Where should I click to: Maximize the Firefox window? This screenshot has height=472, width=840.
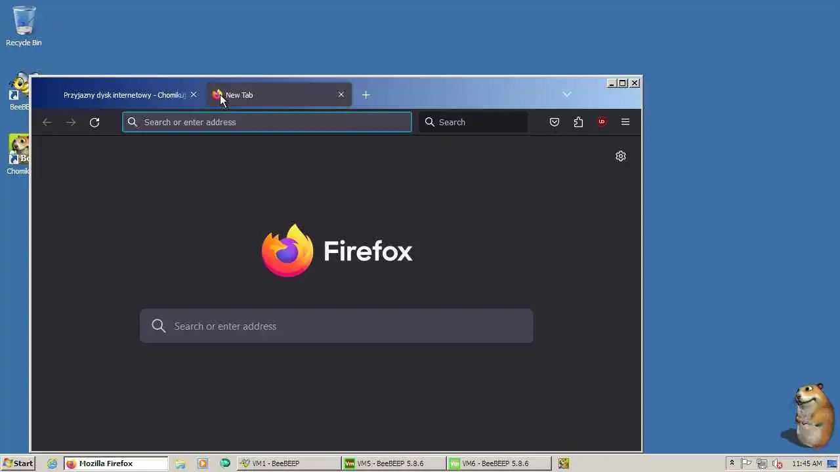click(x=623, y=83)
